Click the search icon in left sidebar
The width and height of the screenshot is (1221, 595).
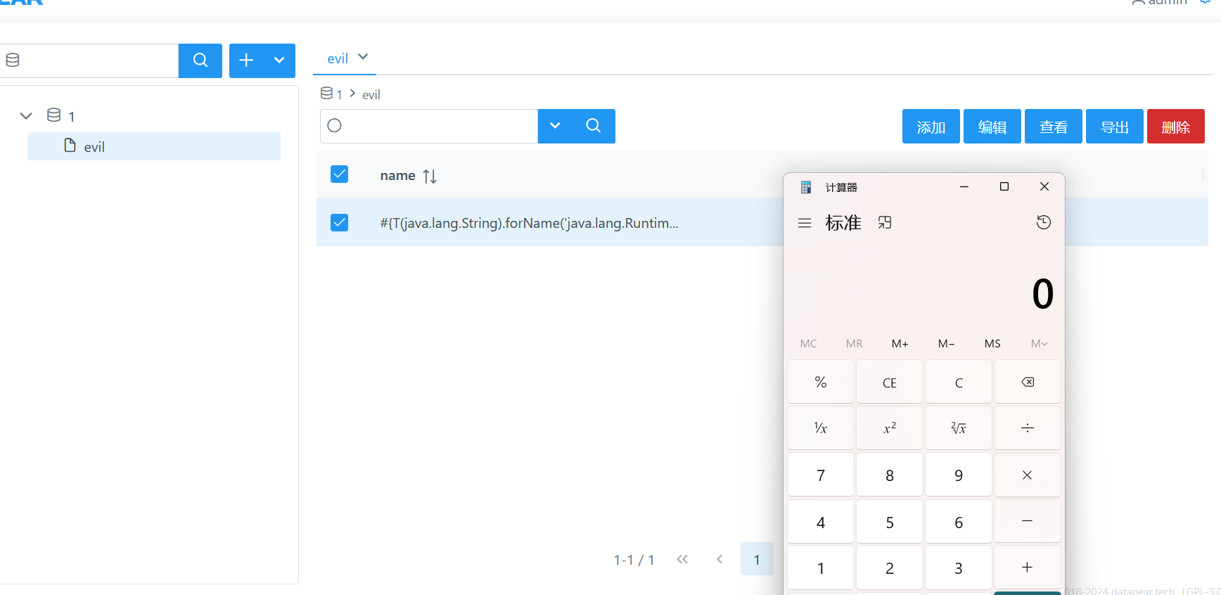200,60
